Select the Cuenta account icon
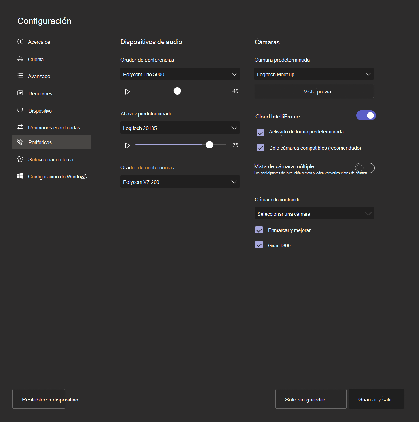This screenshot has height=422, width=419. point(20,59)
